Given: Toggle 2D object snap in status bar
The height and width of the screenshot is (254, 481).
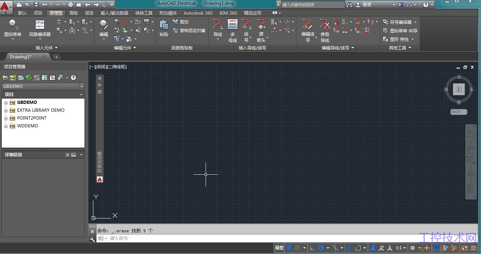Looking at the screenshot, I should [358, 248].
